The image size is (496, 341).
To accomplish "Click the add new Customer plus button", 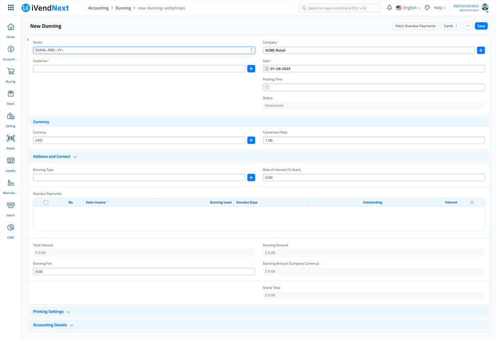I will (251, 69).
